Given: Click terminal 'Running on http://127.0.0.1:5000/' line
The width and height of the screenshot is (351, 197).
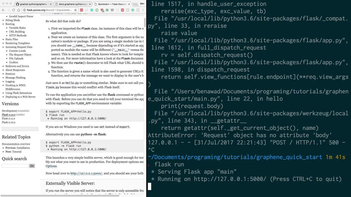Looking at the screenshot, I should point(247,179).
